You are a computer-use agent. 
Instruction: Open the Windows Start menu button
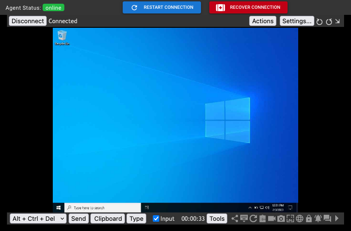pyautogui.click(x=59, y=208)
